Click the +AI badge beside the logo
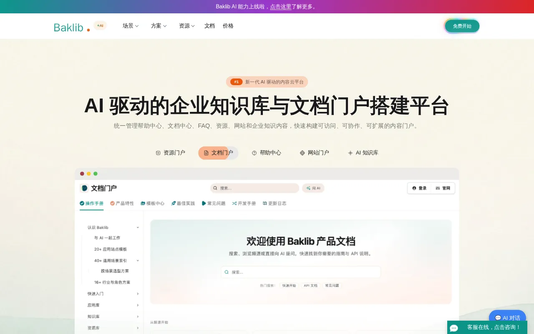 click(x=100, y=25)
